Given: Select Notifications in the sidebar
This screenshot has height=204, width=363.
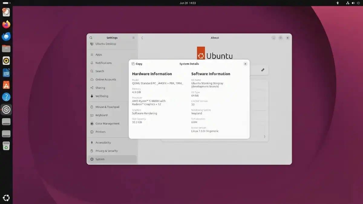Looking at the screenshot, I should point(112,63).
